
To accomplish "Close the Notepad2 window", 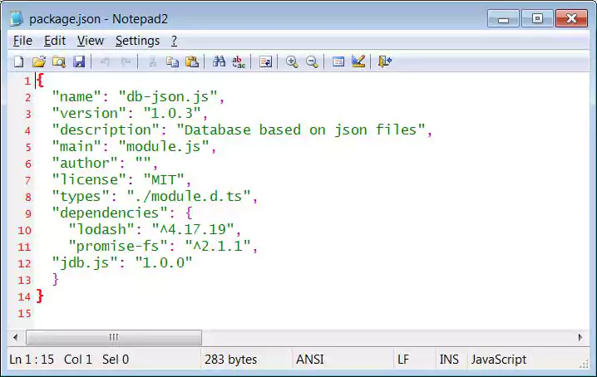I will click(571, 18).
